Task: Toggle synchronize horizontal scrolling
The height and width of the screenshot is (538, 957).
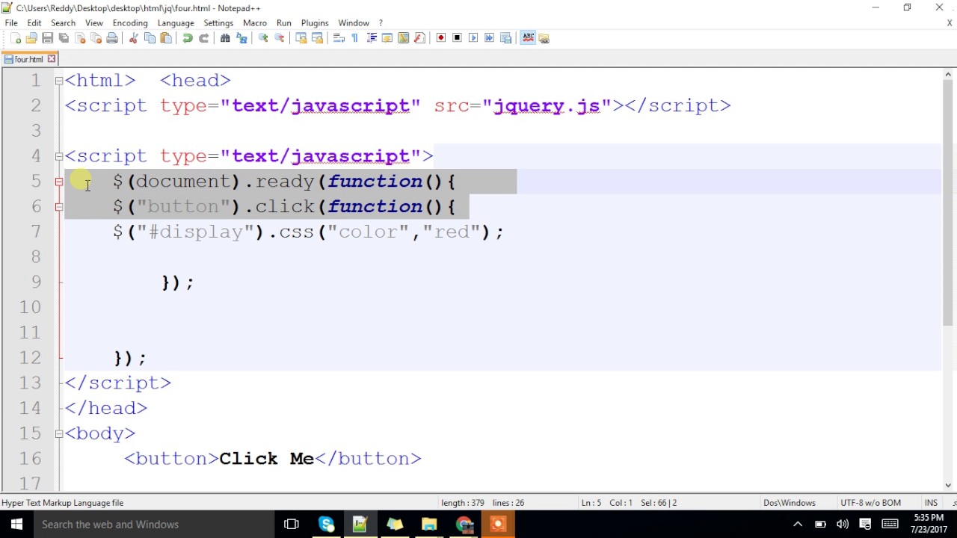Action: tap(318, 38)
